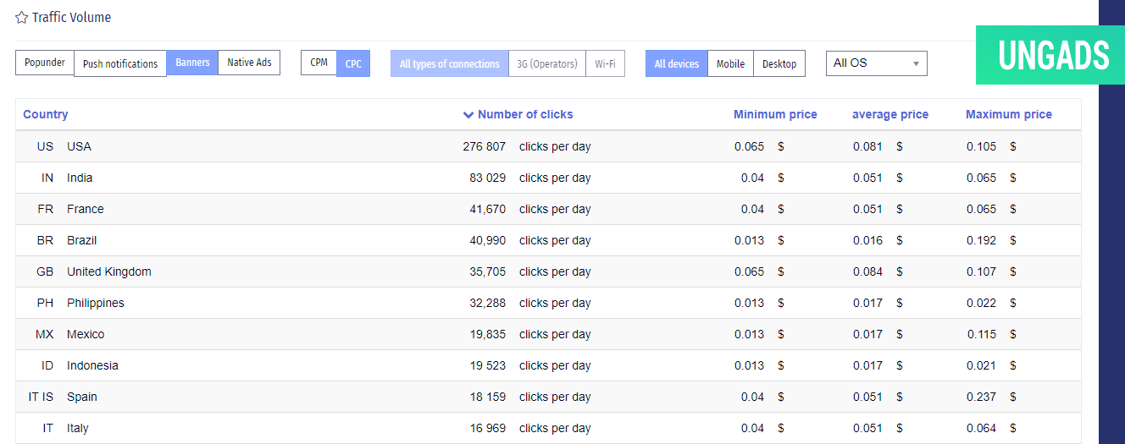Sort by average price column
1125x444 pixels.
(x=889, y=114)
